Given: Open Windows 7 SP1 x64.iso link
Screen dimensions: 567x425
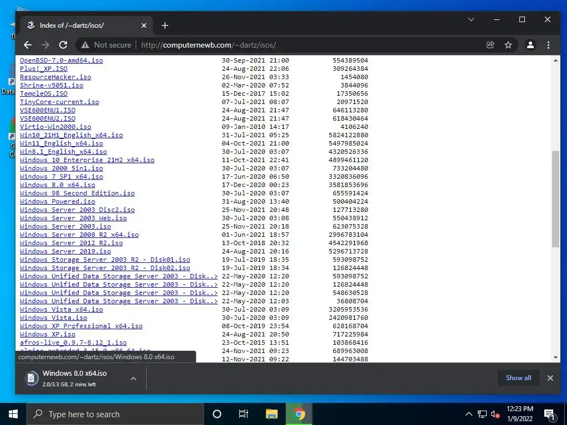Looking at the screenshot, I should point(61,177).
